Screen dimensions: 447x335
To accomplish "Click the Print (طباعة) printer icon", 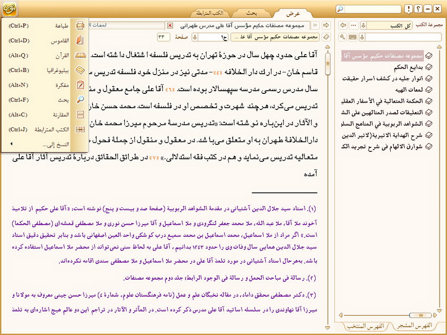I will [x=80, y=25].
